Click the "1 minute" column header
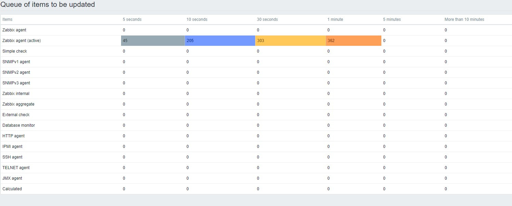512x206 pixels. pyautogui.click(x=335, y=19)
